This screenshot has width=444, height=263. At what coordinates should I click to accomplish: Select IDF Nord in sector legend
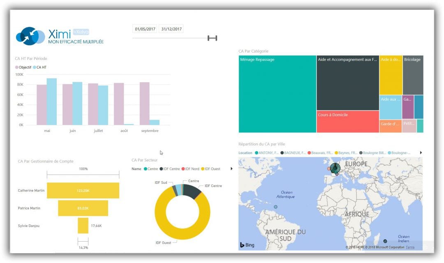coord(190,169)
